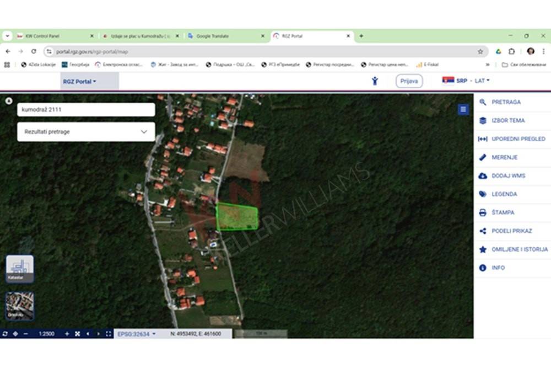Switch to the Izdaje se plac u Kumodražu tab
This screenshot has height=368, width=551.
(141, 36)
